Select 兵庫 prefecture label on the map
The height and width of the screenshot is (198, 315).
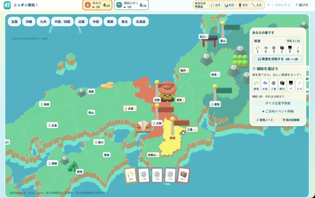click(130, 109)
